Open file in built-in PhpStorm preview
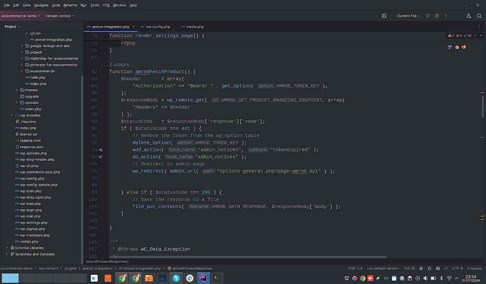 click(x=450, y=47)
